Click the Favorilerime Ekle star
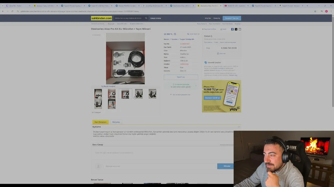The height and width of the screenshot is (187, 334). (x=203, y=29)
